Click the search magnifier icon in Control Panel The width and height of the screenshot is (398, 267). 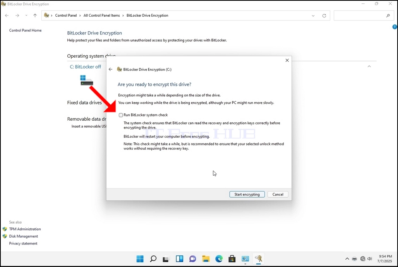(x=388, y=16)
